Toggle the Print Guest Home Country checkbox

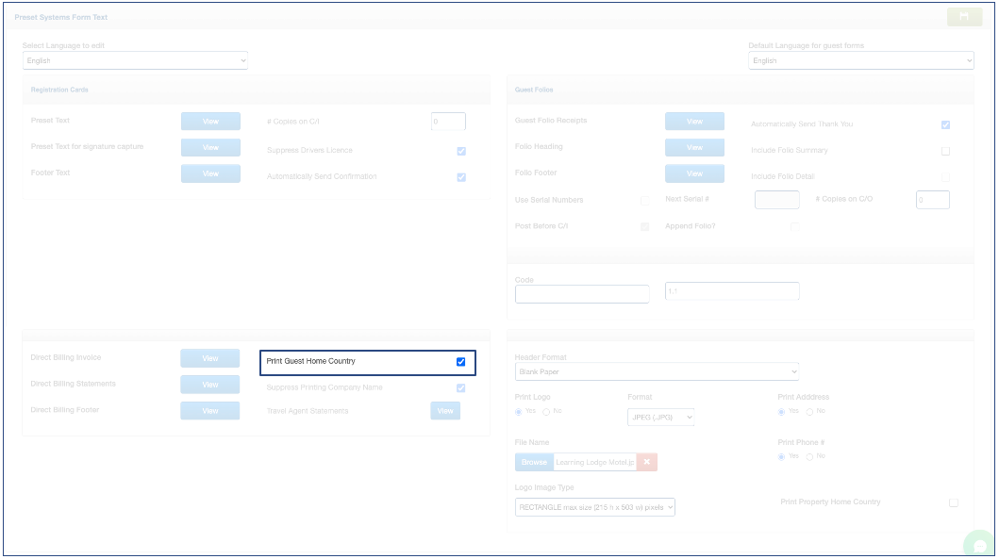(460, 362)
